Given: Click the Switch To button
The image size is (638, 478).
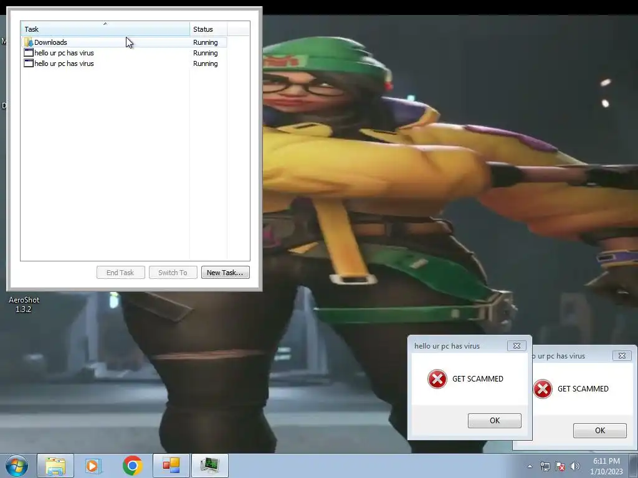Looking at the screenshot, I should click(x=173, y=273).
